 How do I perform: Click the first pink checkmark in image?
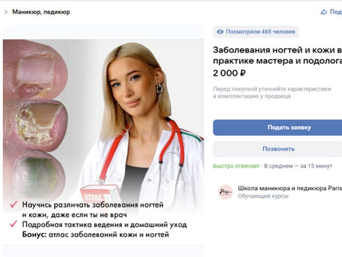click(x=14, y=205)
